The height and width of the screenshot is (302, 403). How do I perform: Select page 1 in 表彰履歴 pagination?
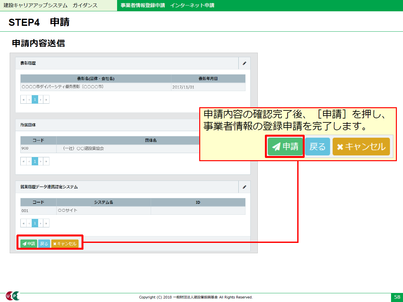coord(35,99)
